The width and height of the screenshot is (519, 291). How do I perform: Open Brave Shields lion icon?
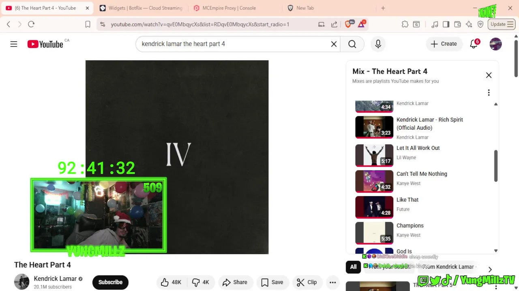348,24
